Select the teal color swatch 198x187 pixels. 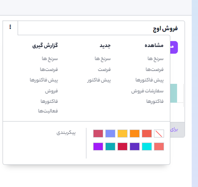pyautogui.click(x=110, y=146)
